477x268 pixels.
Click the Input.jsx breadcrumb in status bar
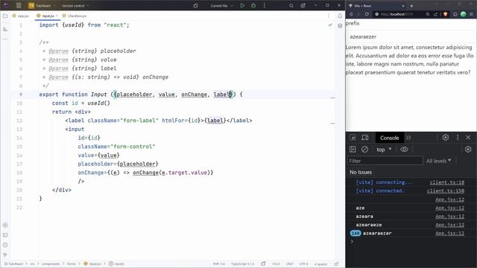click(x=92, y=264)
